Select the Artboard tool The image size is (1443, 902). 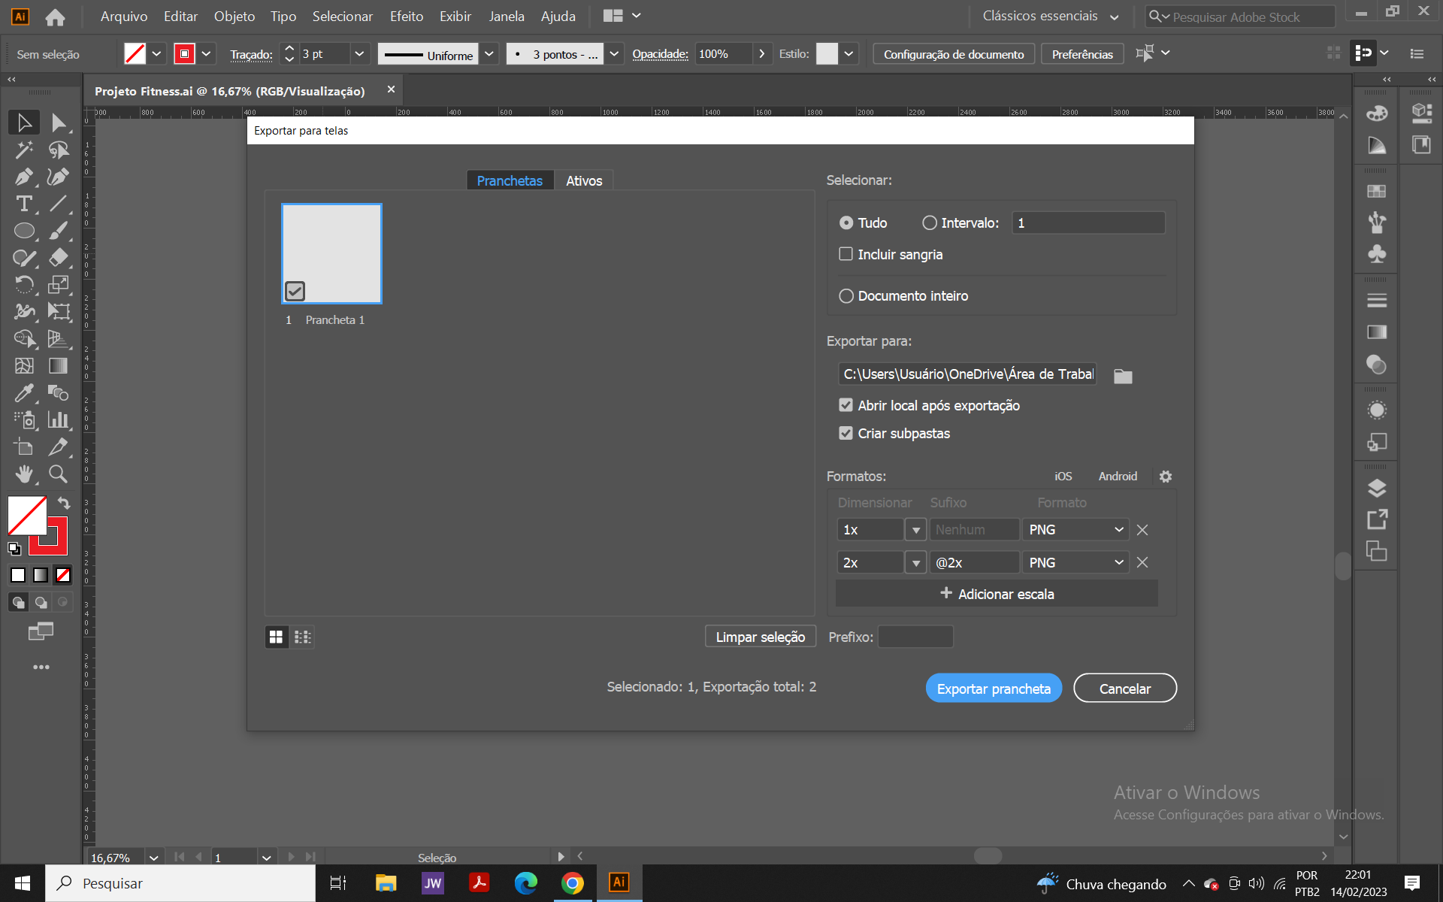click(24, 447)
